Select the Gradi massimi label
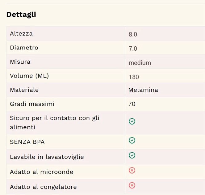The image size is (205, 195). pos(32,104)
